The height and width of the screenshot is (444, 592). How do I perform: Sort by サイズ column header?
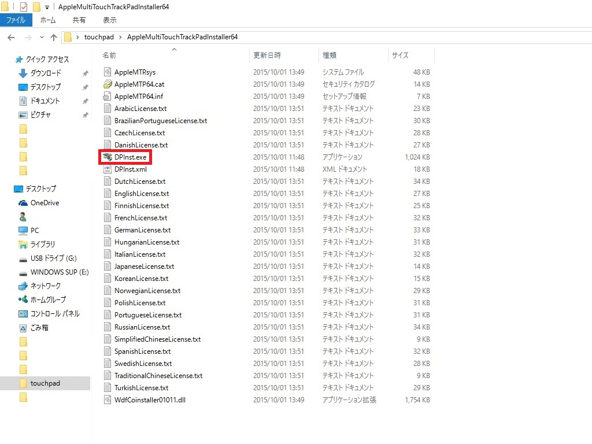click(x=400, y=55)
